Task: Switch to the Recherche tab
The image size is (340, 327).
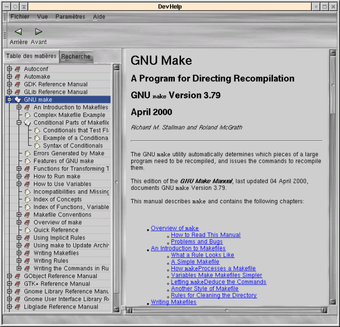Action: tap(76, 56)
